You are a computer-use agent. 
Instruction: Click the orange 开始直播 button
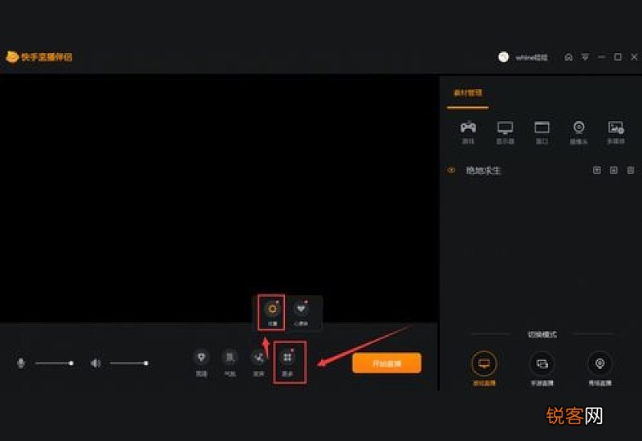click(x=387, y=363)
